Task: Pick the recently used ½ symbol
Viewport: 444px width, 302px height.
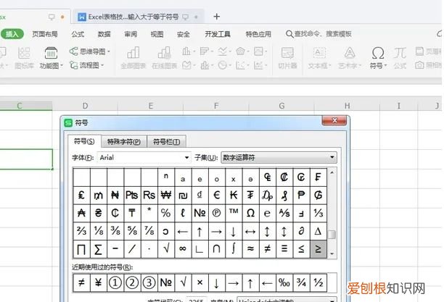Action: pyautogui.click(x=318, y=282)
